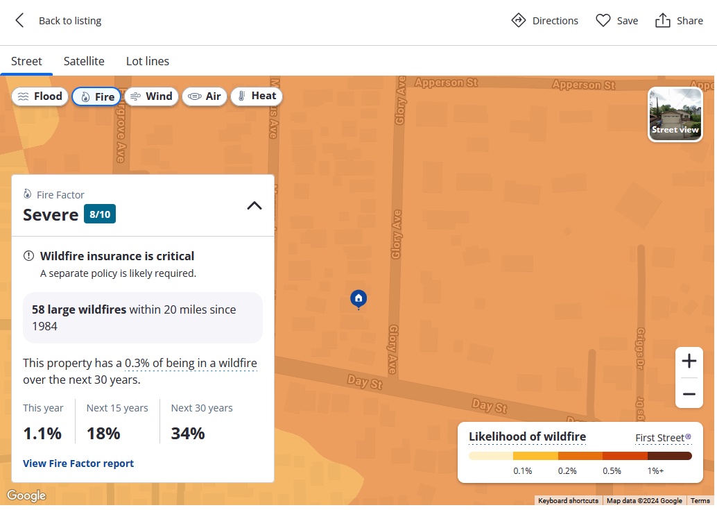Toggle the Heat risk layer

(257, 96)
